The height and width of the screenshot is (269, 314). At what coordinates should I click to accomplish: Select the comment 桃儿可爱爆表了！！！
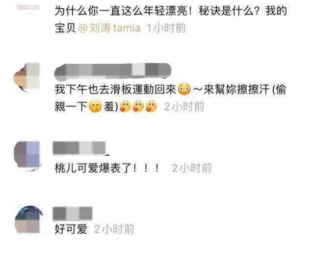pyautogui.click(x=107, y=168)
